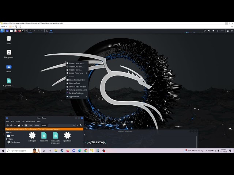Launch the text editor icon in Kali panel
234x175 pixels.
15,31
